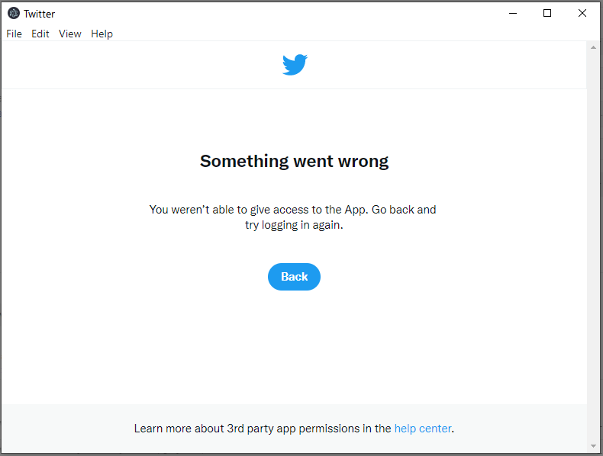Open the File menu

pyautogui.click(x=14, y=34)
